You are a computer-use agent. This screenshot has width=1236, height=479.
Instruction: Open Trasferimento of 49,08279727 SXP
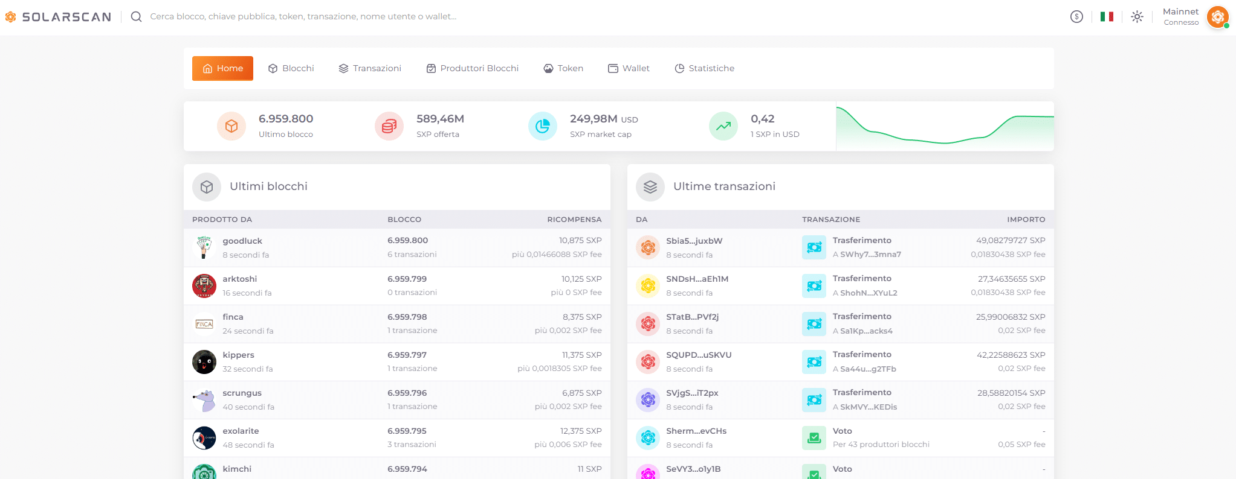pyautogui.click(x=862, y=240)
